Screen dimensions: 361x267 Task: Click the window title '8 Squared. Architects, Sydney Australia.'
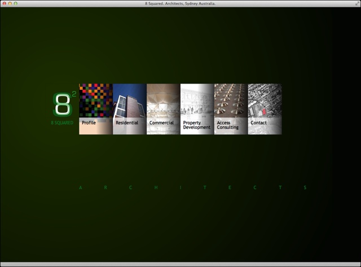pyautogui.click(x=180, y=4)
